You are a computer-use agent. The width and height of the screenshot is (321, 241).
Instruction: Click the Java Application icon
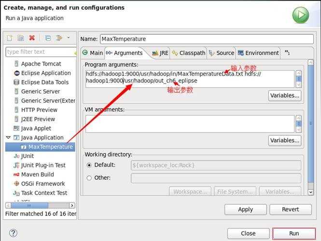pos(16,137)
